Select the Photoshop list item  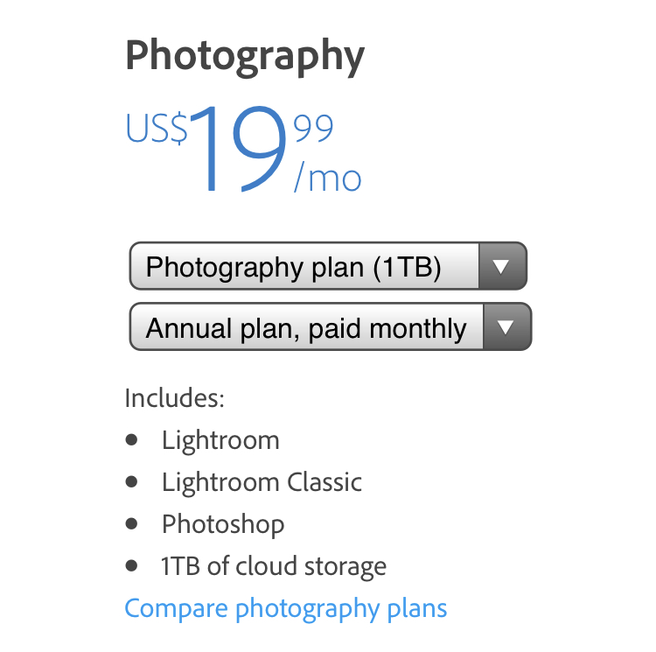point(223,524)
